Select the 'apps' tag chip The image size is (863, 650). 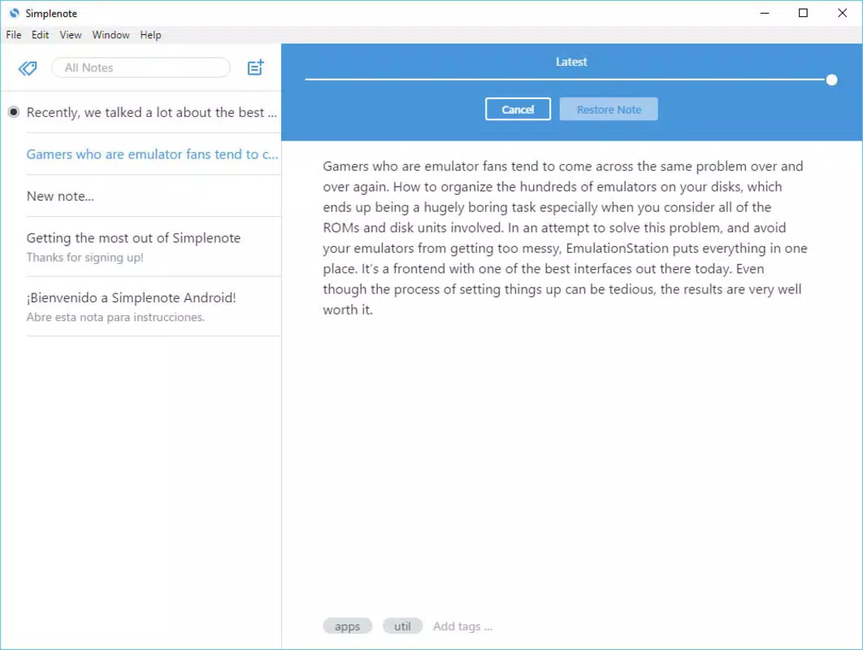click(347, 626)
